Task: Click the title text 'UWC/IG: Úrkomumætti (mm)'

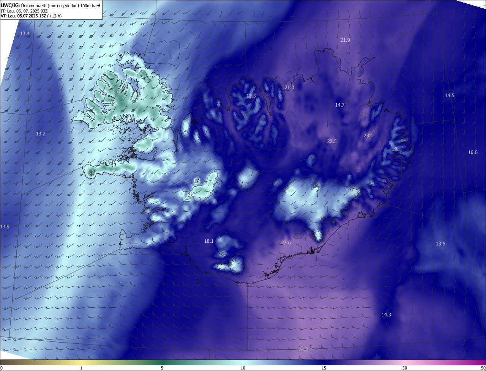Action: coord(29,5)
